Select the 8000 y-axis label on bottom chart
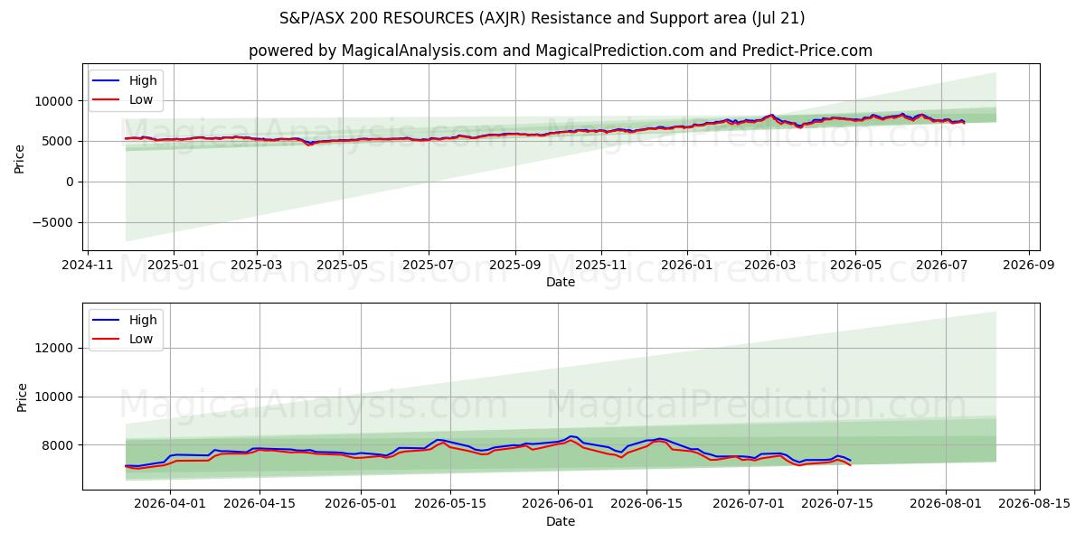Image resolution: width=1085 pixels, height=542 pixels. (x=60, y=446)
